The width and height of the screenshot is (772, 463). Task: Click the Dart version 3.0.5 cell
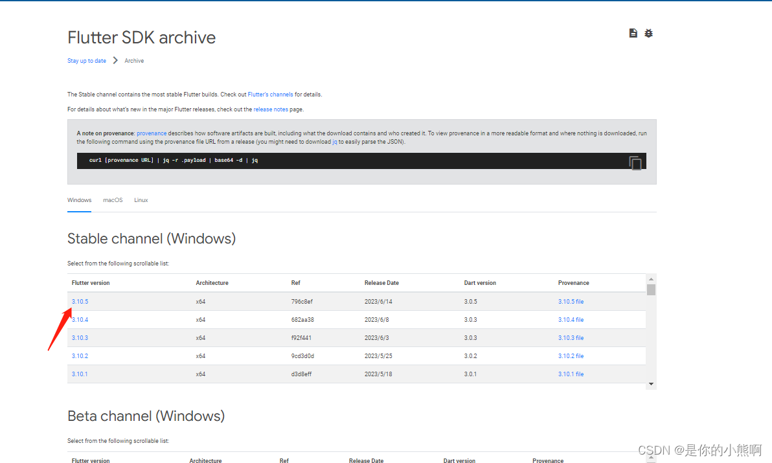pyautogui.click(x=470, y=302)
